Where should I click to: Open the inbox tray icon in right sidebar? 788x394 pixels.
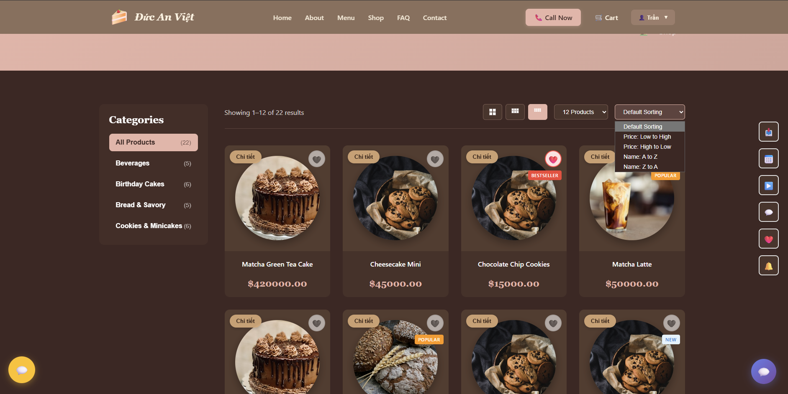[769, 132]
